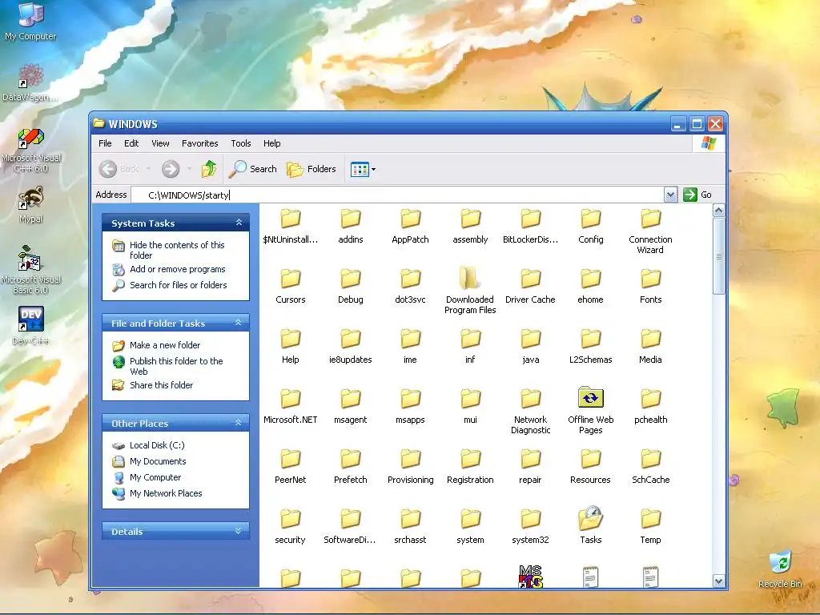The width and height of the screenshot is (820, 615).
Task: Click the green Go button
Action: (x=697, y=195)
